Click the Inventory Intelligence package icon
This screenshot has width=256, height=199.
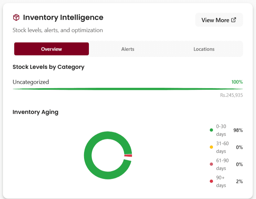click(x=16, y=17)
